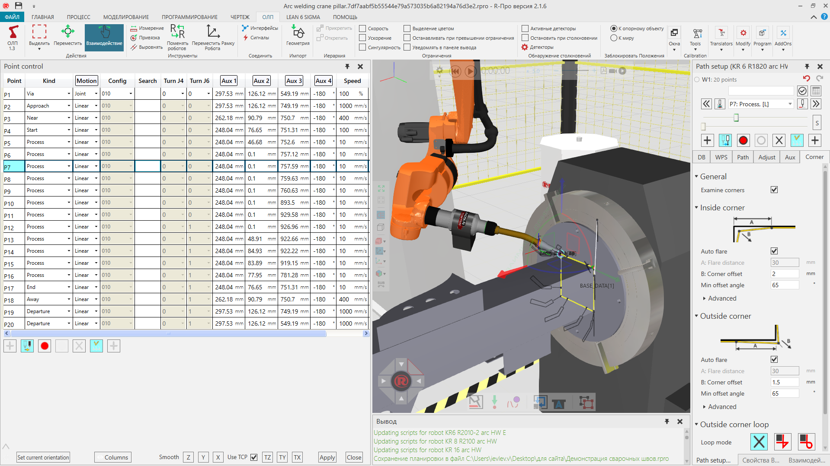Screen dimensions: 830x466
Task: Toggle the Examine corners checkbox
Action: [774, 190]
